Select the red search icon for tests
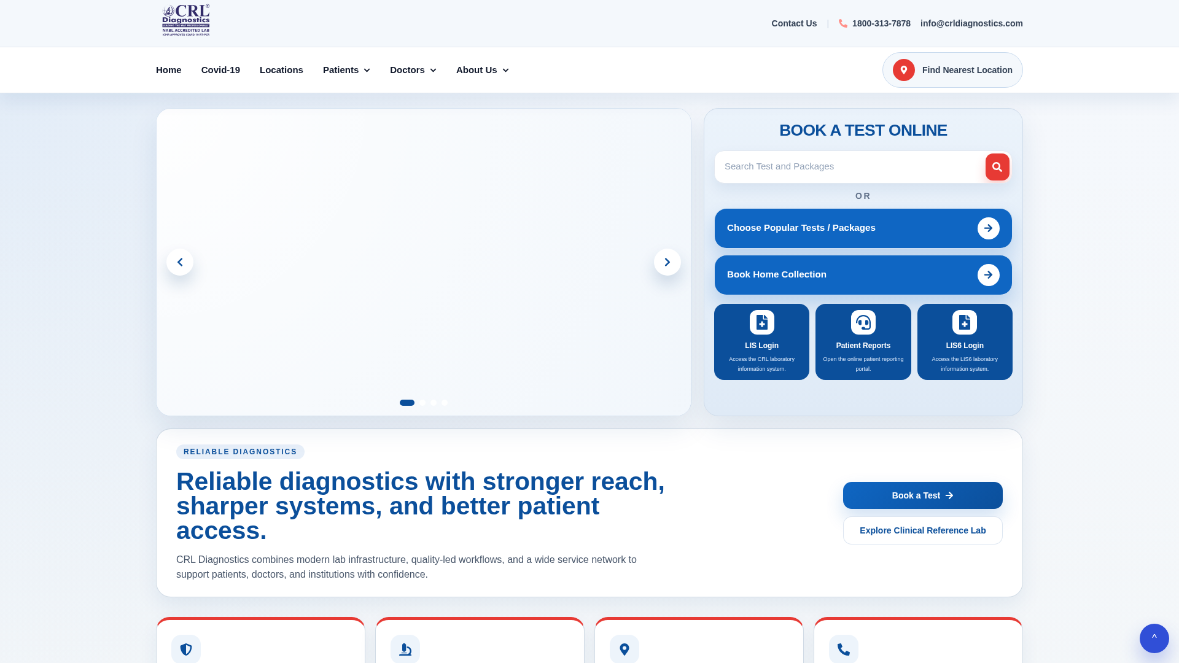The width and height of the screenshot is (1179, 663). click(997, 166)
